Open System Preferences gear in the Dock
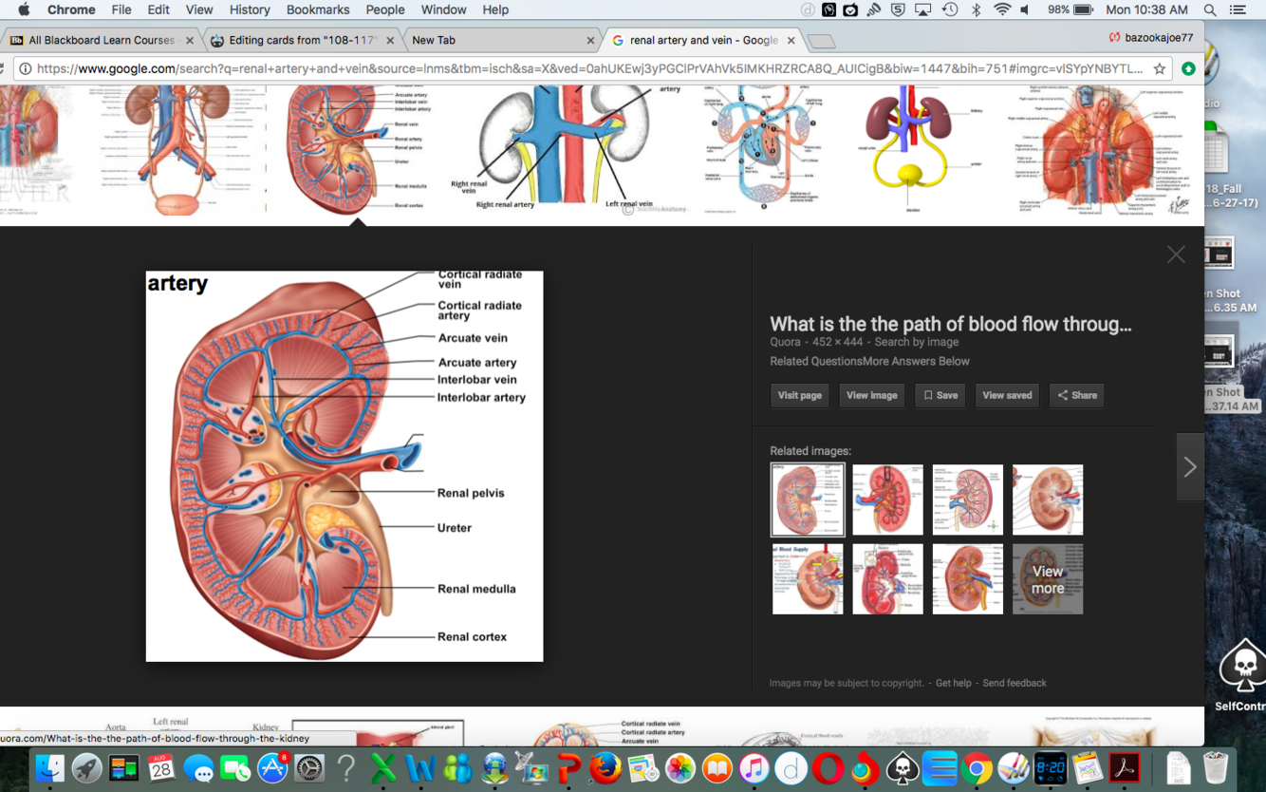 tap(309, 767)
